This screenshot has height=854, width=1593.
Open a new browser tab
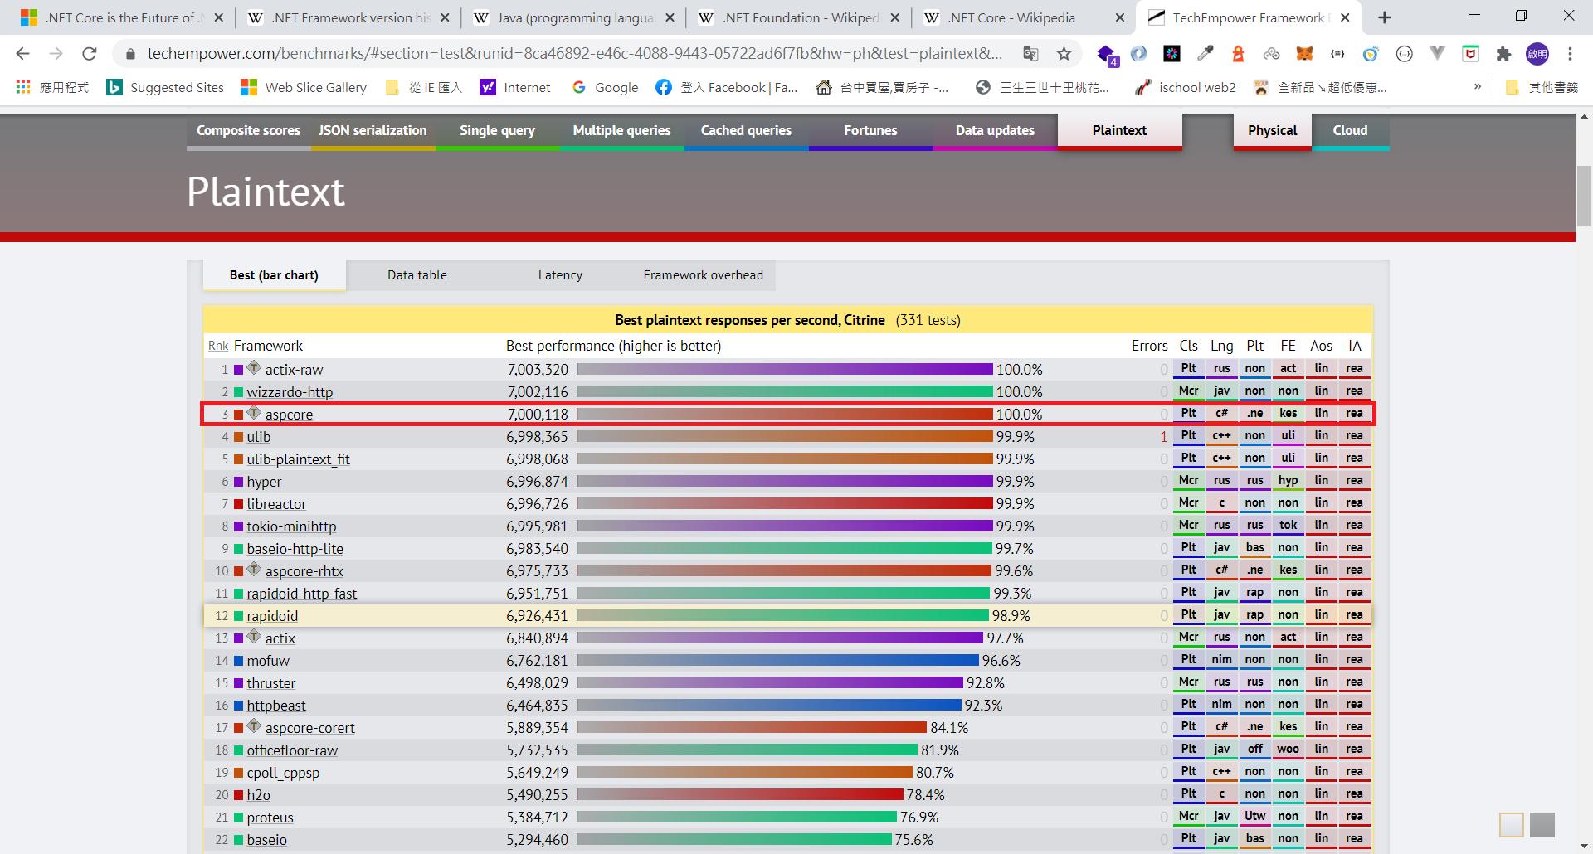coord(1384,17)
